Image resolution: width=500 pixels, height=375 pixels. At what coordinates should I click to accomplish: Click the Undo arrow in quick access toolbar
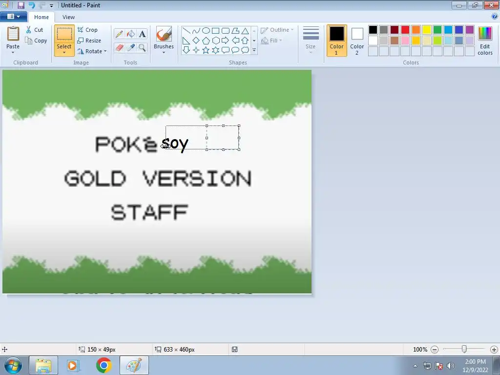32,5
